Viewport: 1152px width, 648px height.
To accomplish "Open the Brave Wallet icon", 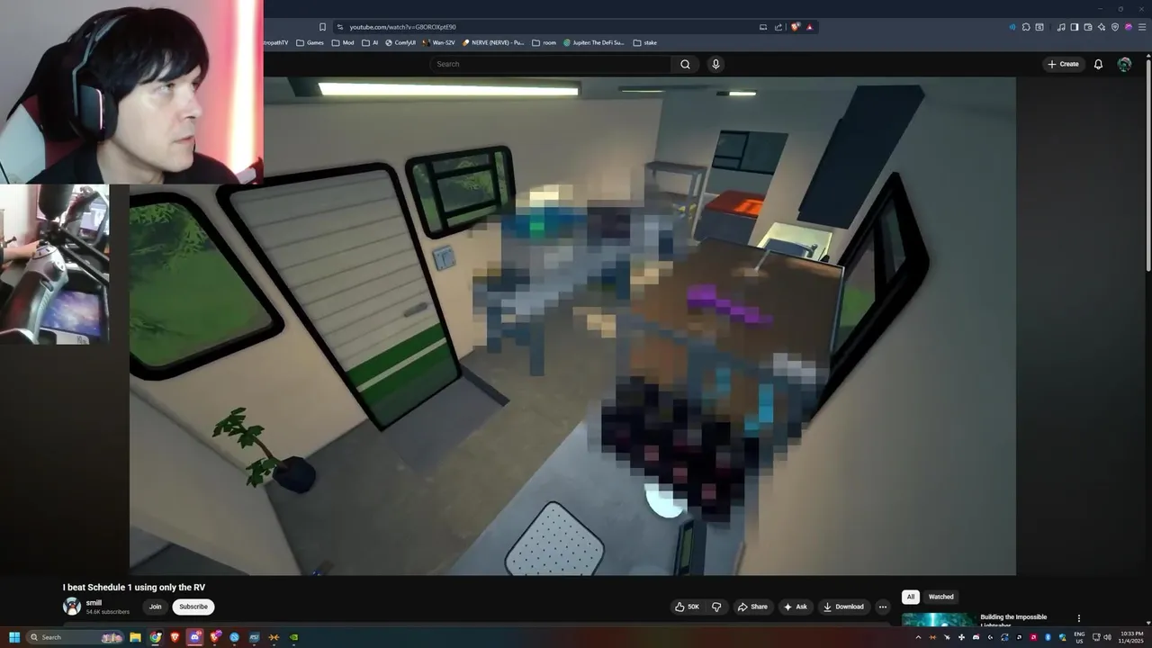I will [x=1087, y=27].
